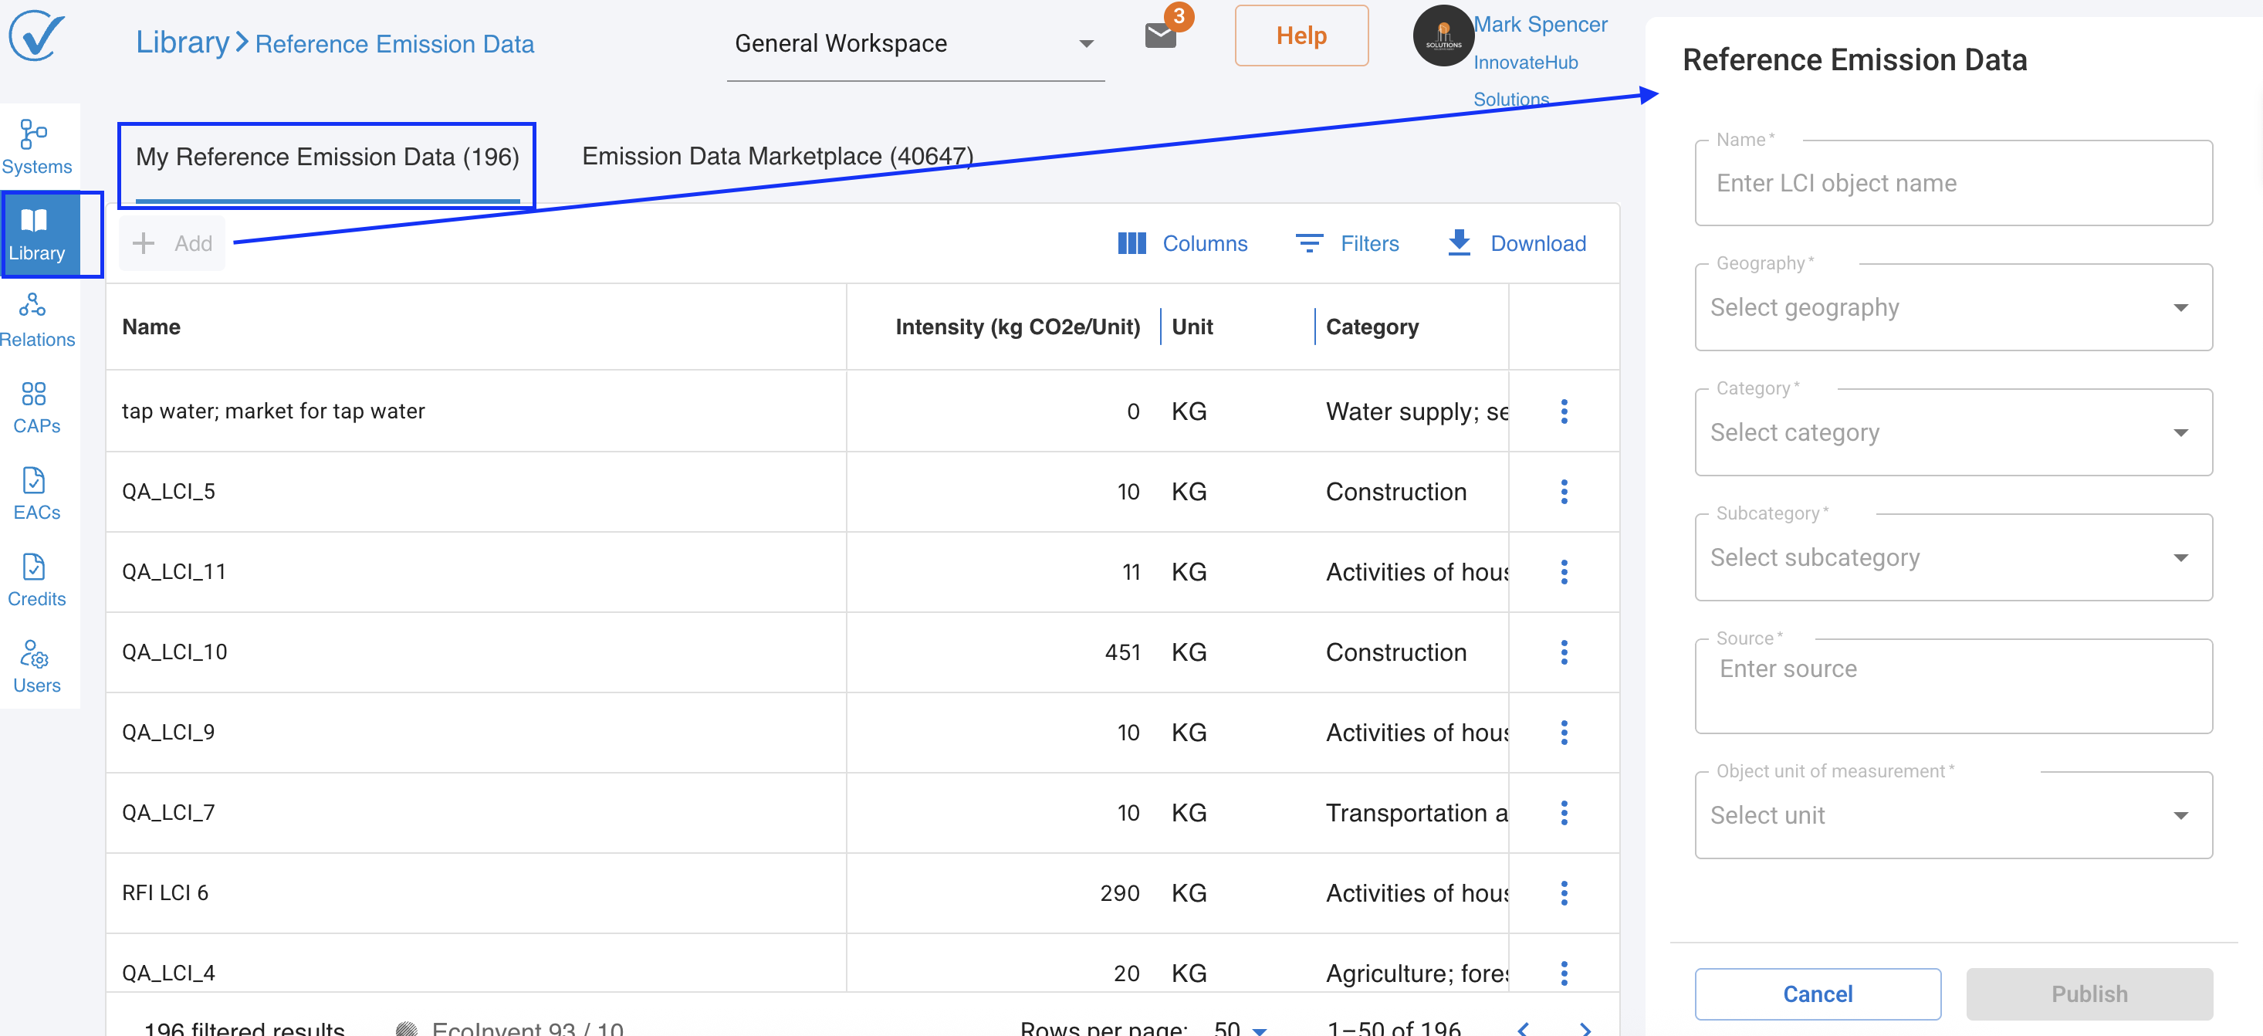Click the user avatar picture
The width and height of the screenshot is (2263, 1036).
[x=1443, y=36]
